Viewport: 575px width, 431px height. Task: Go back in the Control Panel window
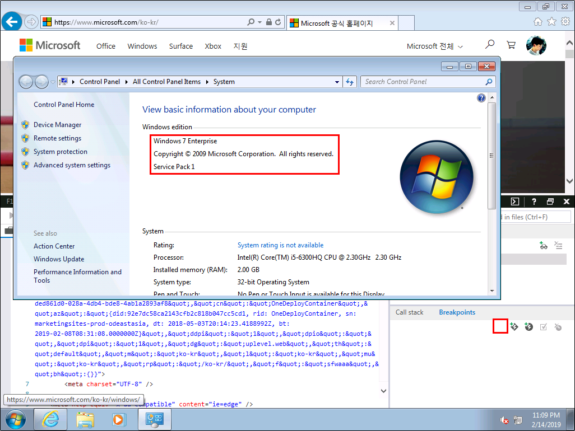(26, 82)
